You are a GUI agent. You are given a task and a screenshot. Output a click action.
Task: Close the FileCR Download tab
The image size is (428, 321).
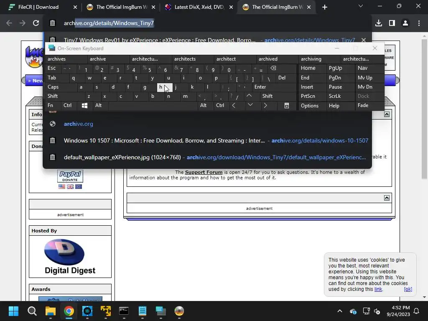click(x=75, y=7)
